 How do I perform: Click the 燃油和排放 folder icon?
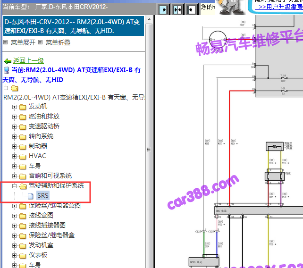click(x=23, y=117)
